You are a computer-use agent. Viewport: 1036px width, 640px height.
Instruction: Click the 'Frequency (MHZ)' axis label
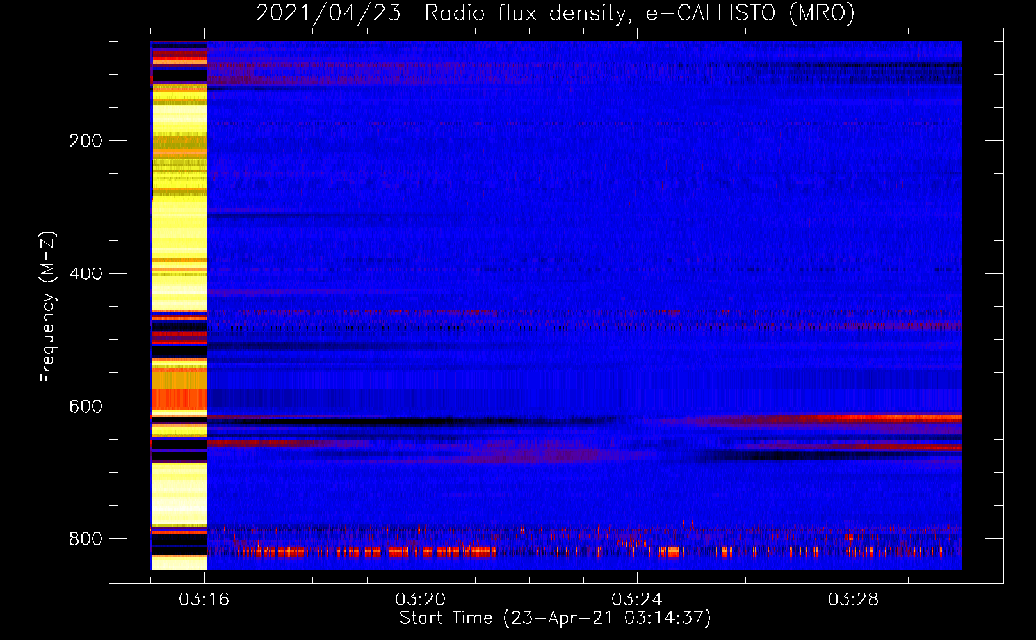coord(48,307)
